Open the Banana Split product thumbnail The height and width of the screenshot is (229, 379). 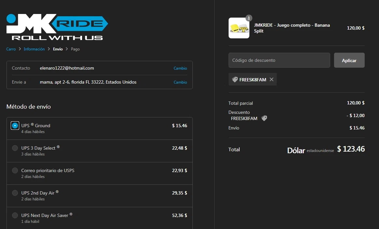[x=239, y=28]
